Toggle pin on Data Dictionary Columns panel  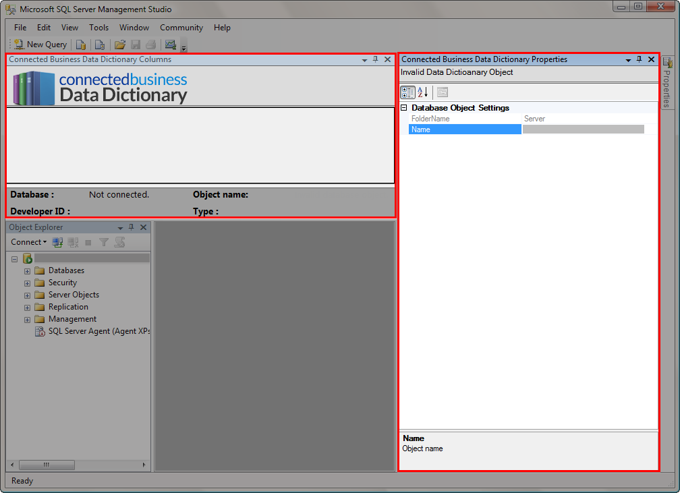coord(376,59)
